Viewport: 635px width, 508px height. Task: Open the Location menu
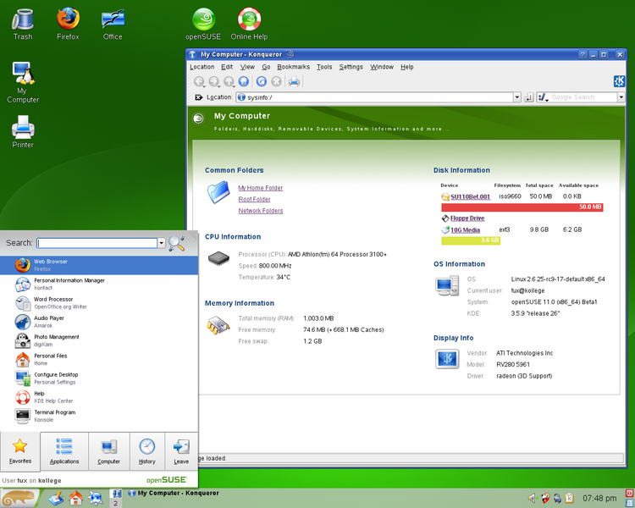point(202,67)
